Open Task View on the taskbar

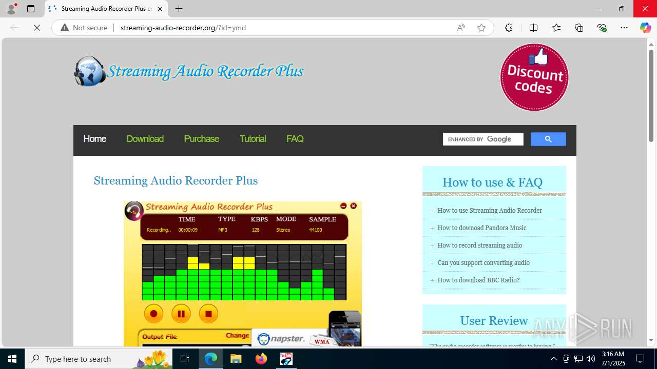pyautogui.click(x=185, y=359)
